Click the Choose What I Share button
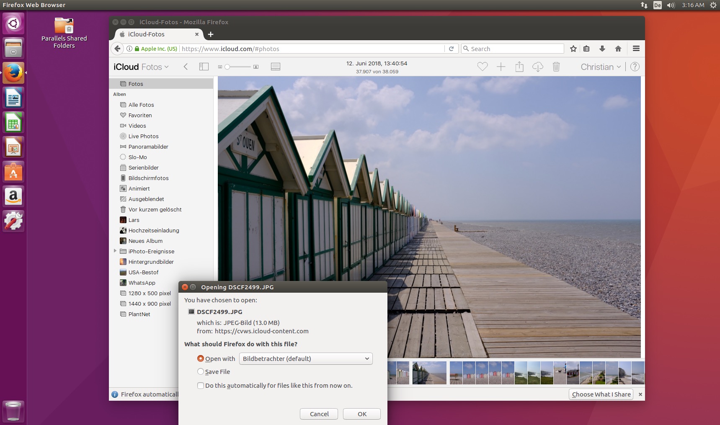This screenshot has width=720, height=425. 601,394
